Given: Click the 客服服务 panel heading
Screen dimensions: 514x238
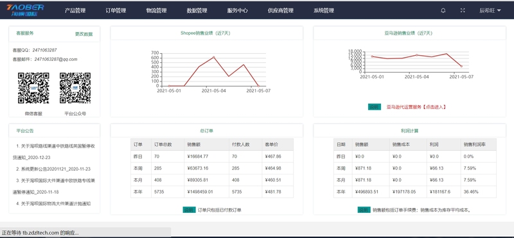Looking at the screenshot, I should (x=25, y=33).
